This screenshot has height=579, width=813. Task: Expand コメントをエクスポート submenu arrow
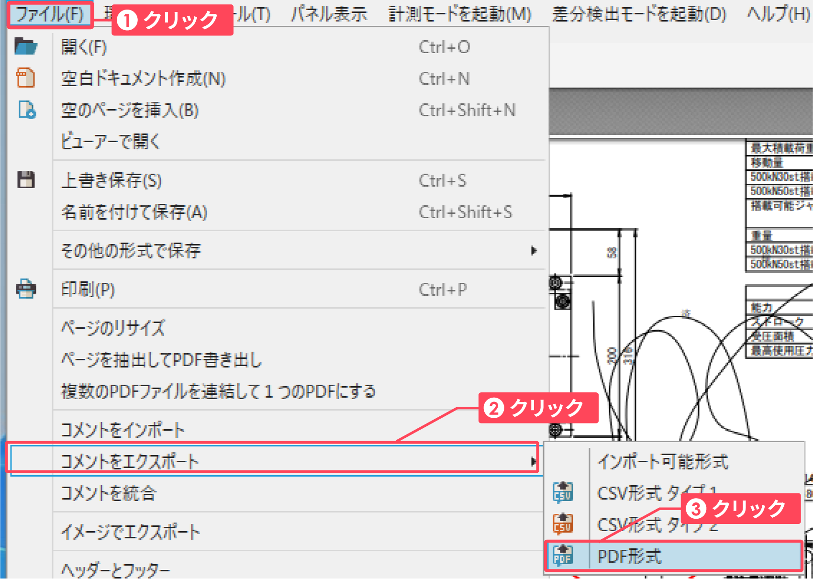click(x=533, y=461)
